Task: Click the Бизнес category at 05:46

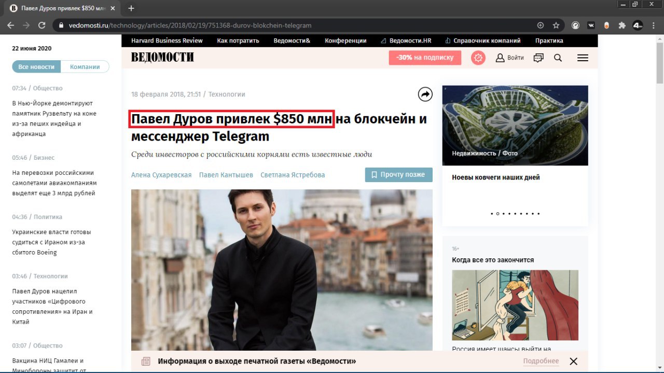Action: (x=44, y=158)
